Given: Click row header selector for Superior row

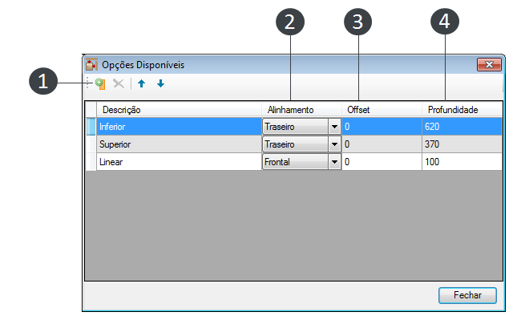Looking at the screenshot, I should (91, 144).
